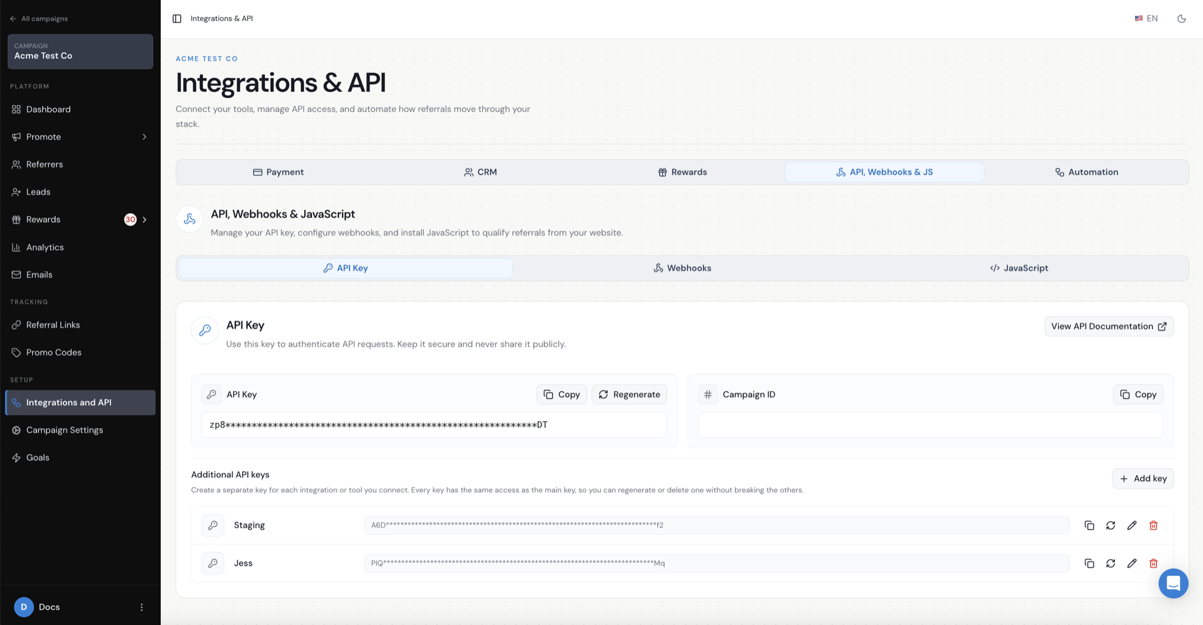Open Analytics in the sidebar
1203x625 pixels.
coord(80,247)
